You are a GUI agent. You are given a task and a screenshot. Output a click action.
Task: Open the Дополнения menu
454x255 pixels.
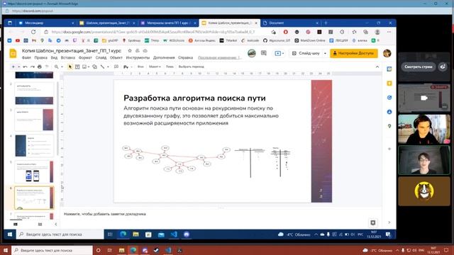[x=164, y=58]
